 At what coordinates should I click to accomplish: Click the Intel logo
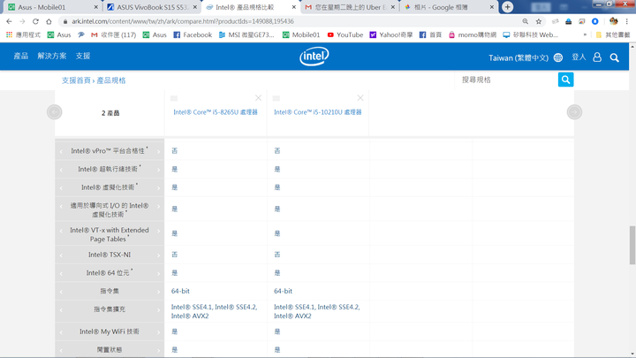314,57
